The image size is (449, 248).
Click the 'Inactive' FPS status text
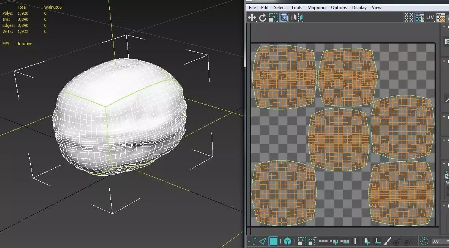coord(25,44)
